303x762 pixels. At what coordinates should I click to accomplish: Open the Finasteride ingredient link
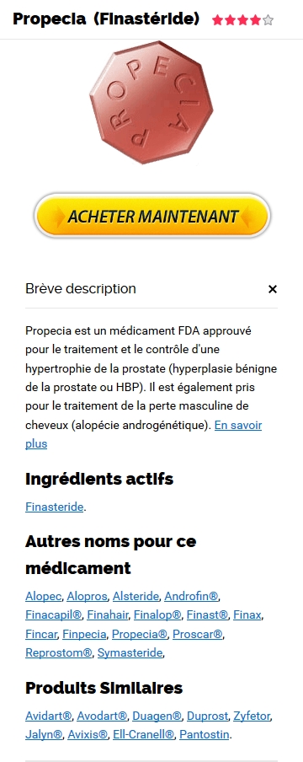[55, 507]
